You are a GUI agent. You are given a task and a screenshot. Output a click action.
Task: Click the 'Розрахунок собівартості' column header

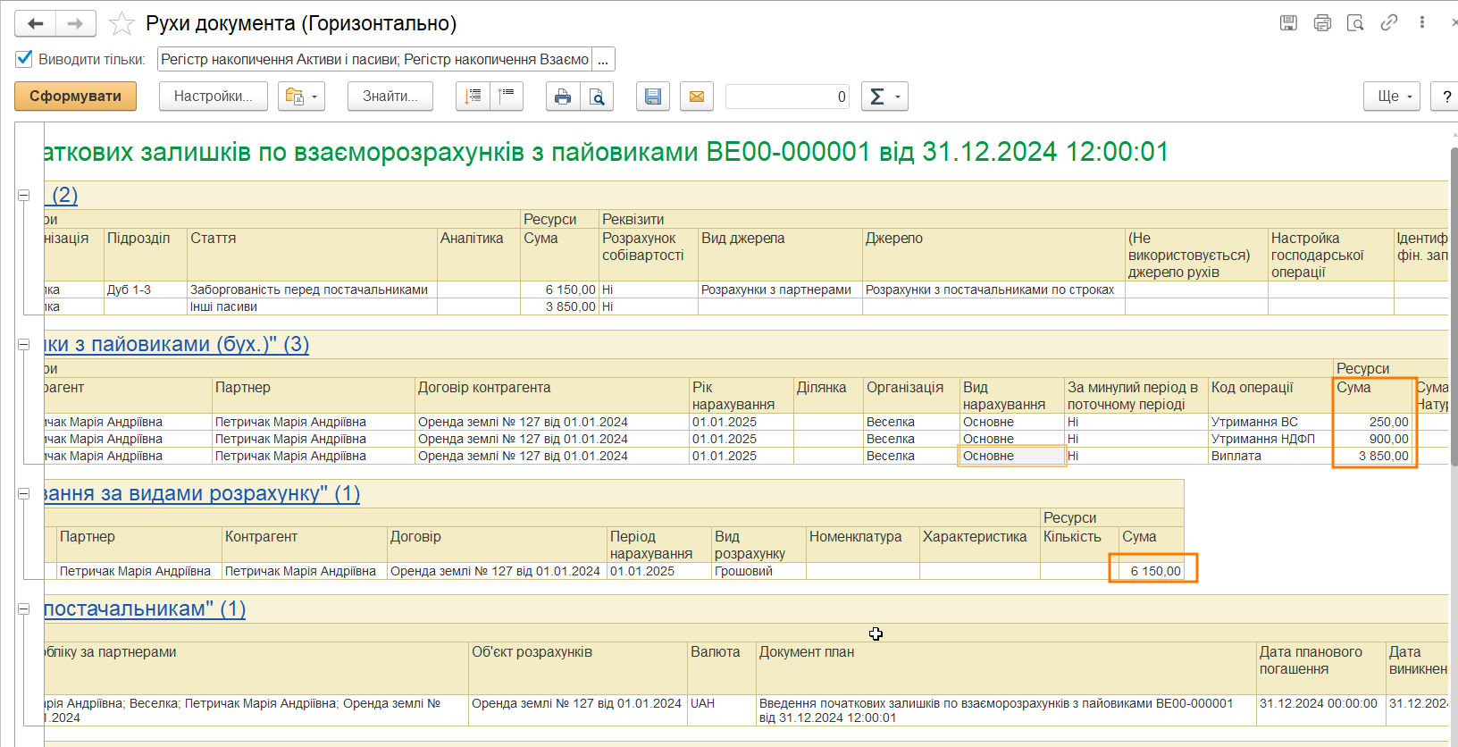pyautogui.click(x=649, y=255)
